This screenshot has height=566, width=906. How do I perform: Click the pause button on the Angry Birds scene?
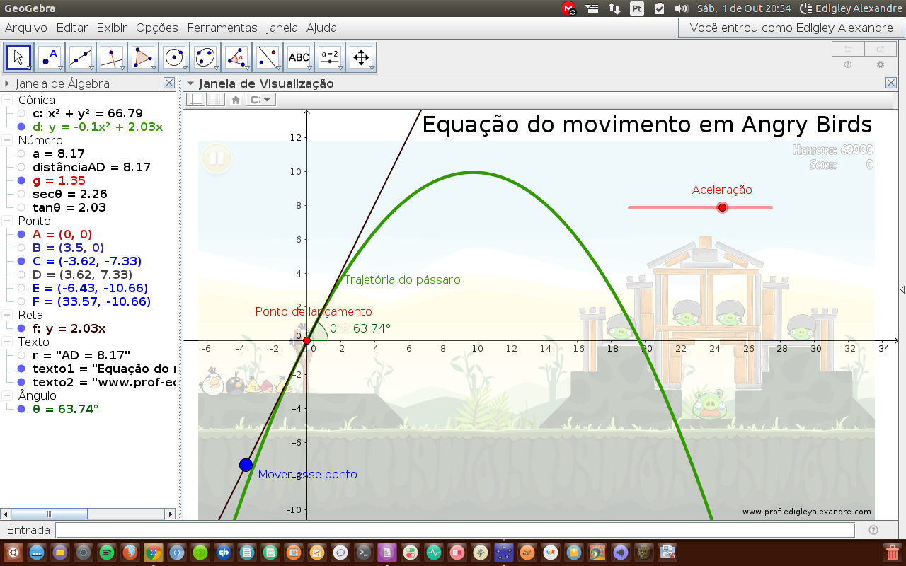pyautogui.click(x=216, y=158)
